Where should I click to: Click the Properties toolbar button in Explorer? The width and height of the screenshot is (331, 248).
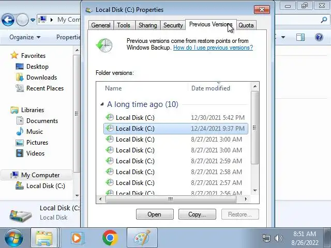click(68, 37)
